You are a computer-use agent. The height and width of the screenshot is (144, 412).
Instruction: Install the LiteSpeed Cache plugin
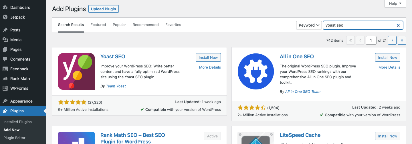tap(388, 136)
